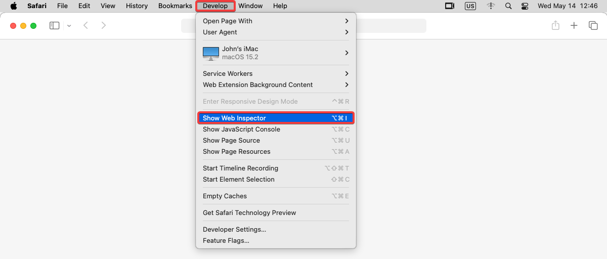Open a new tab with plus icon
The image size is (607, 259).
[x=574, y=25]
